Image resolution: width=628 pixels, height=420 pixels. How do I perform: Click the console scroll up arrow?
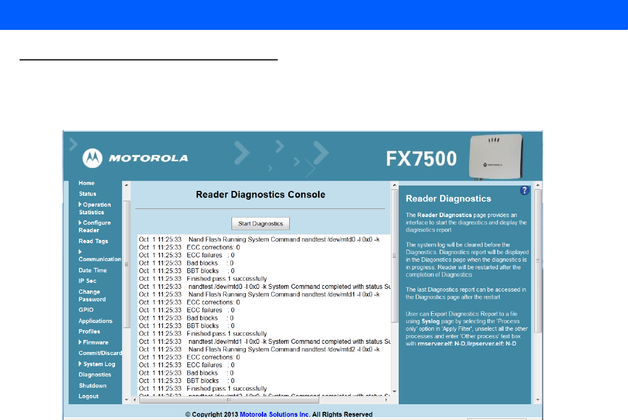click(x=394, y=185)
